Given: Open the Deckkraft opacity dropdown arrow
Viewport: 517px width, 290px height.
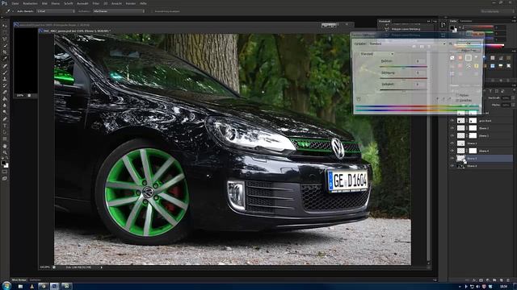Looking at the screenshot, I should coord(513,98).
